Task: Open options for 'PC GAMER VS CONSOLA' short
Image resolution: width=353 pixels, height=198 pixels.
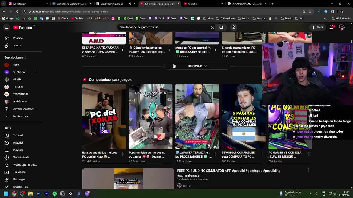Action: pos(309,154)
